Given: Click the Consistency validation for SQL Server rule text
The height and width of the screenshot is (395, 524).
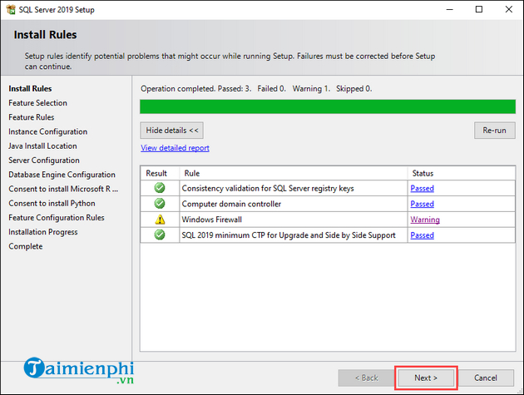Looking at the screenshot, I should click(x=268, y=189).
